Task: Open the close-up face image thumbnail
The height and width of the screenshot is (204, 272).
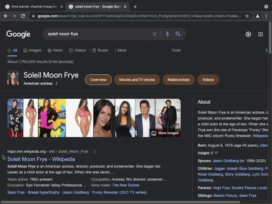Action: coord(104,118)
